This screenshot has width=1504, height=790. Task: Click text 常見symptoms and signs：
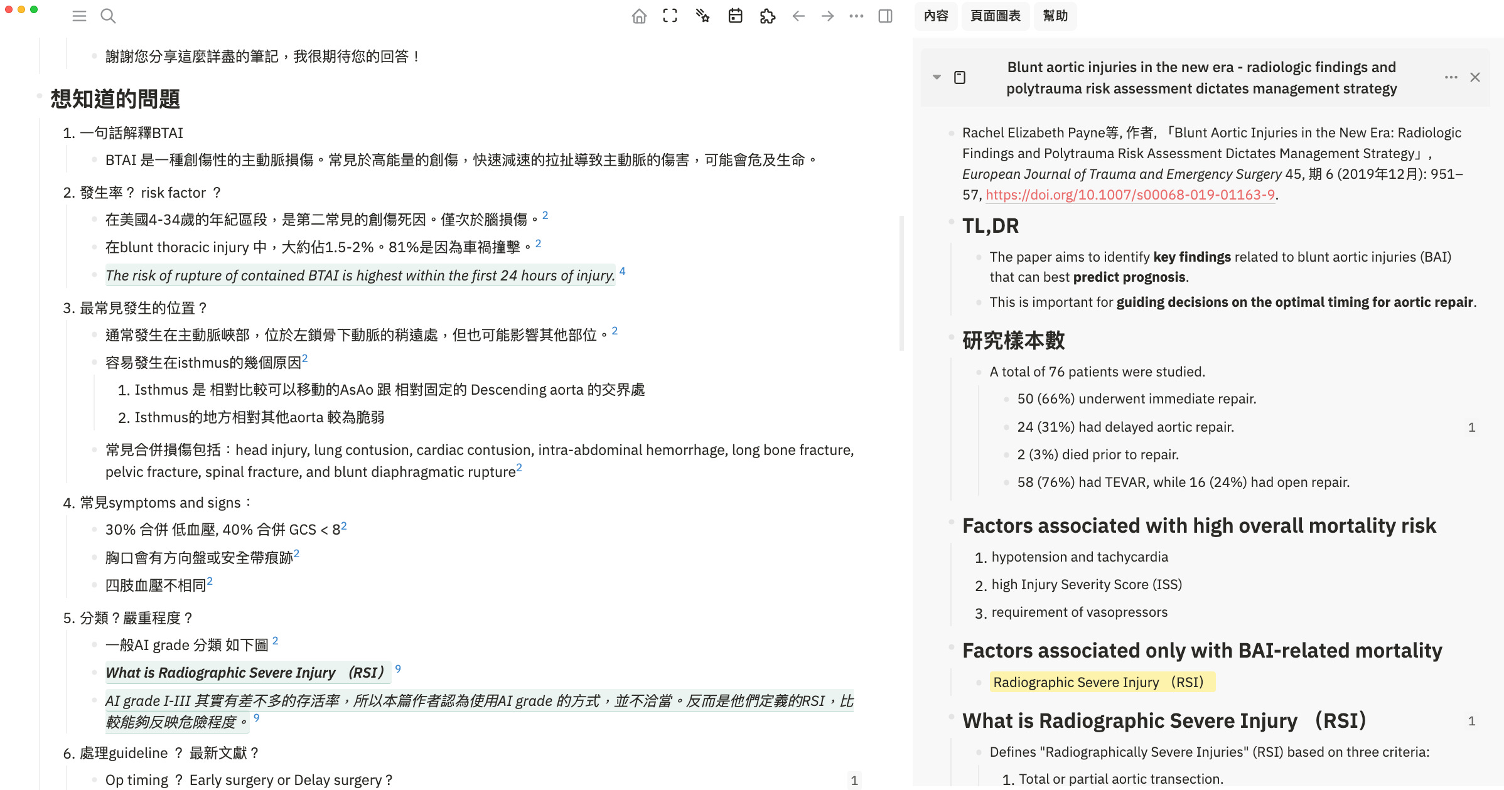point(167,503)
